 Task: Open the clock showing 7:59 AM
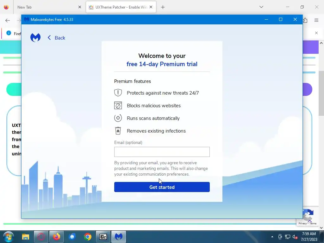[309, 237]
